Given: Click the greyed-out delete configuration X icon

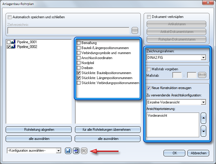Looking at the screenshot, I should 84,151.
